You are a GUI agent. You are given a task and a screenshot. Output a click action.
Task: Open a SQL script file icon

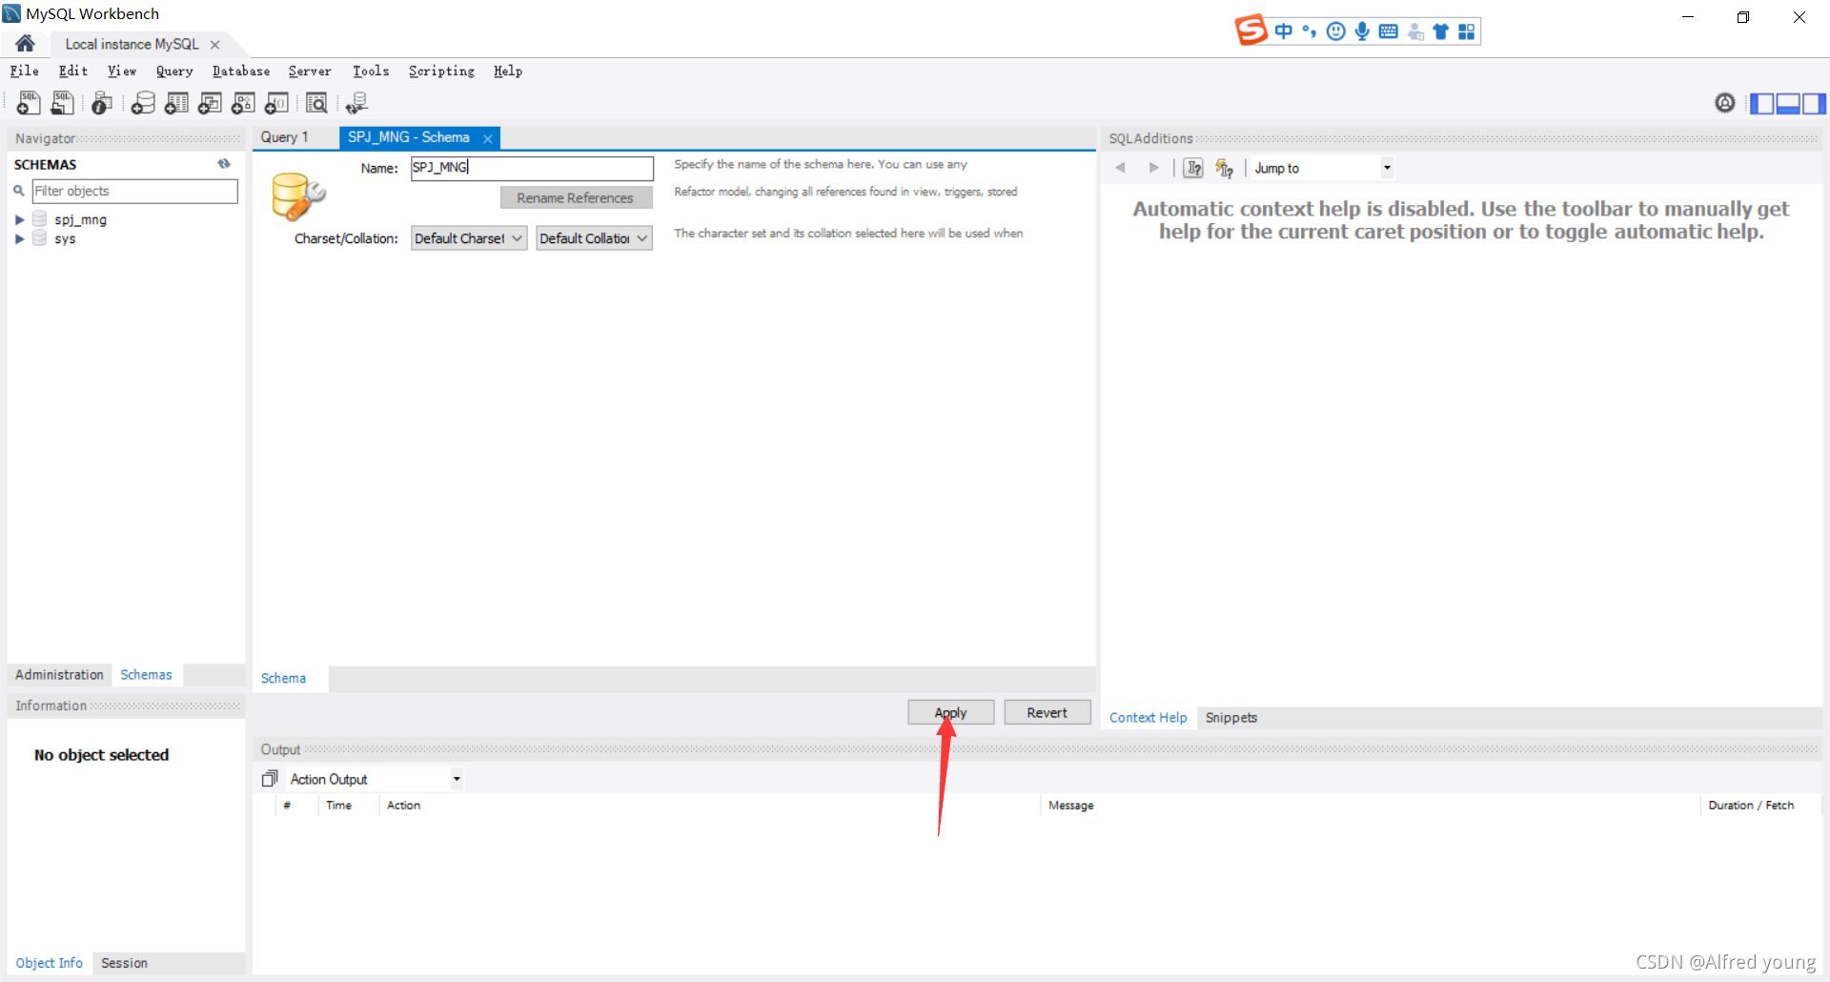pos(62,103)
